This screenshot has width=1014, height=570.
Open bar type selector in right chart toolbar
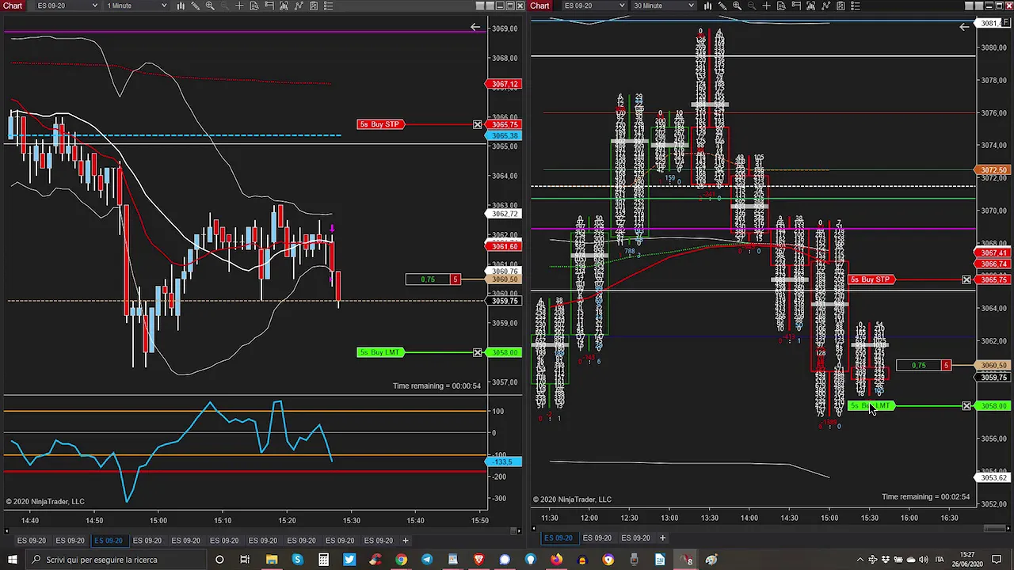tap(707, 6)
